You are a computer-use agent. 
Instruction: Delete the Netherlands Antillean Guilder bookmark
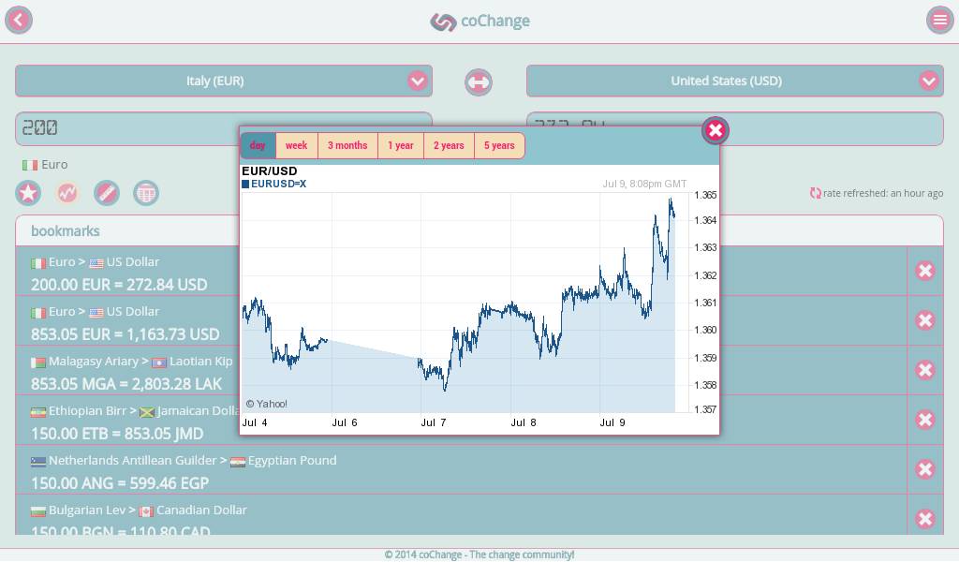925,469
